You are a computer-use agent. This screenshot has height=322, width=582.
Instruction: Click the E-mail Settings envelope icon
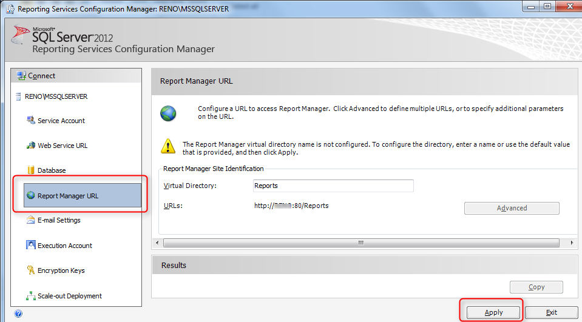click(x=31, y=220)
